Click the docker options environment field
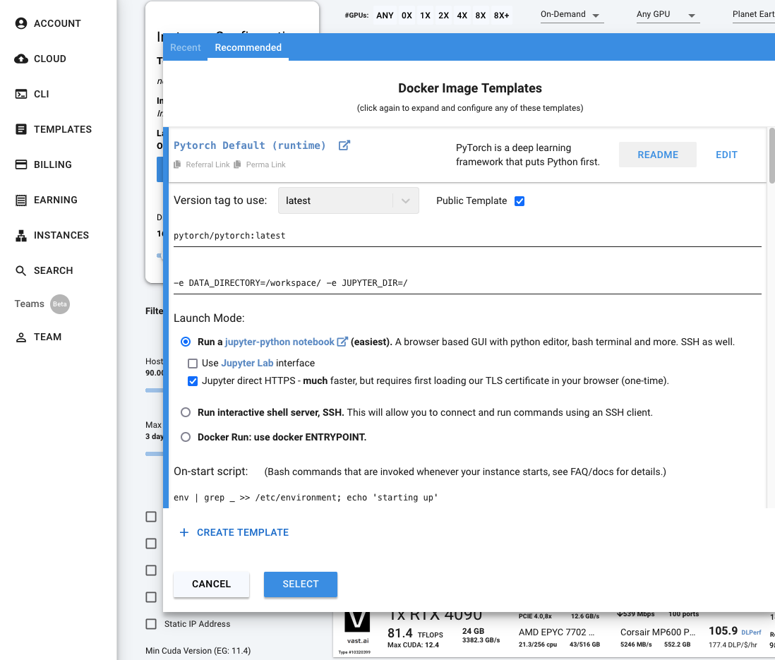This screenshot has width=775, height=660. click(467, 283)
